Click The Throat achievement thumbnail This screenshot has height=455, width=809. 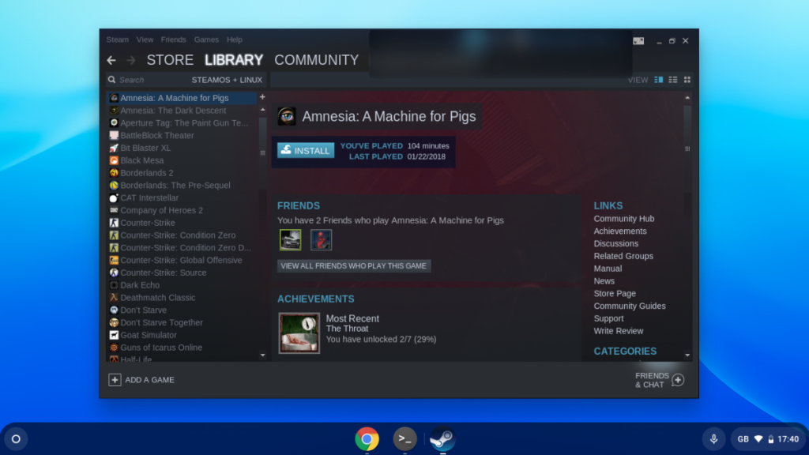tap(299, 333)
